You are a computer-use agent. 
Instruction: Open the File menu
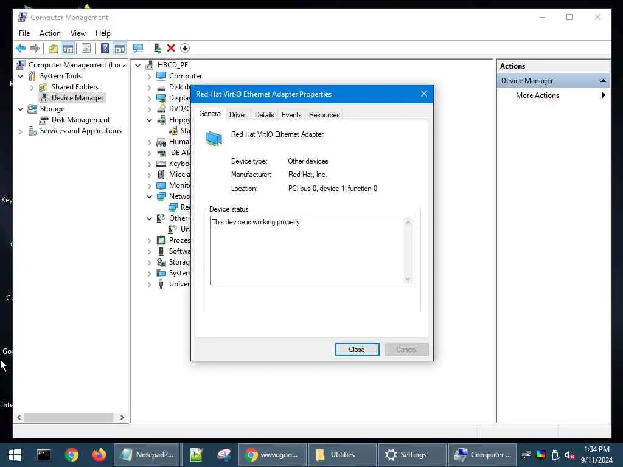pyautogui.click(x=24, y=33)
